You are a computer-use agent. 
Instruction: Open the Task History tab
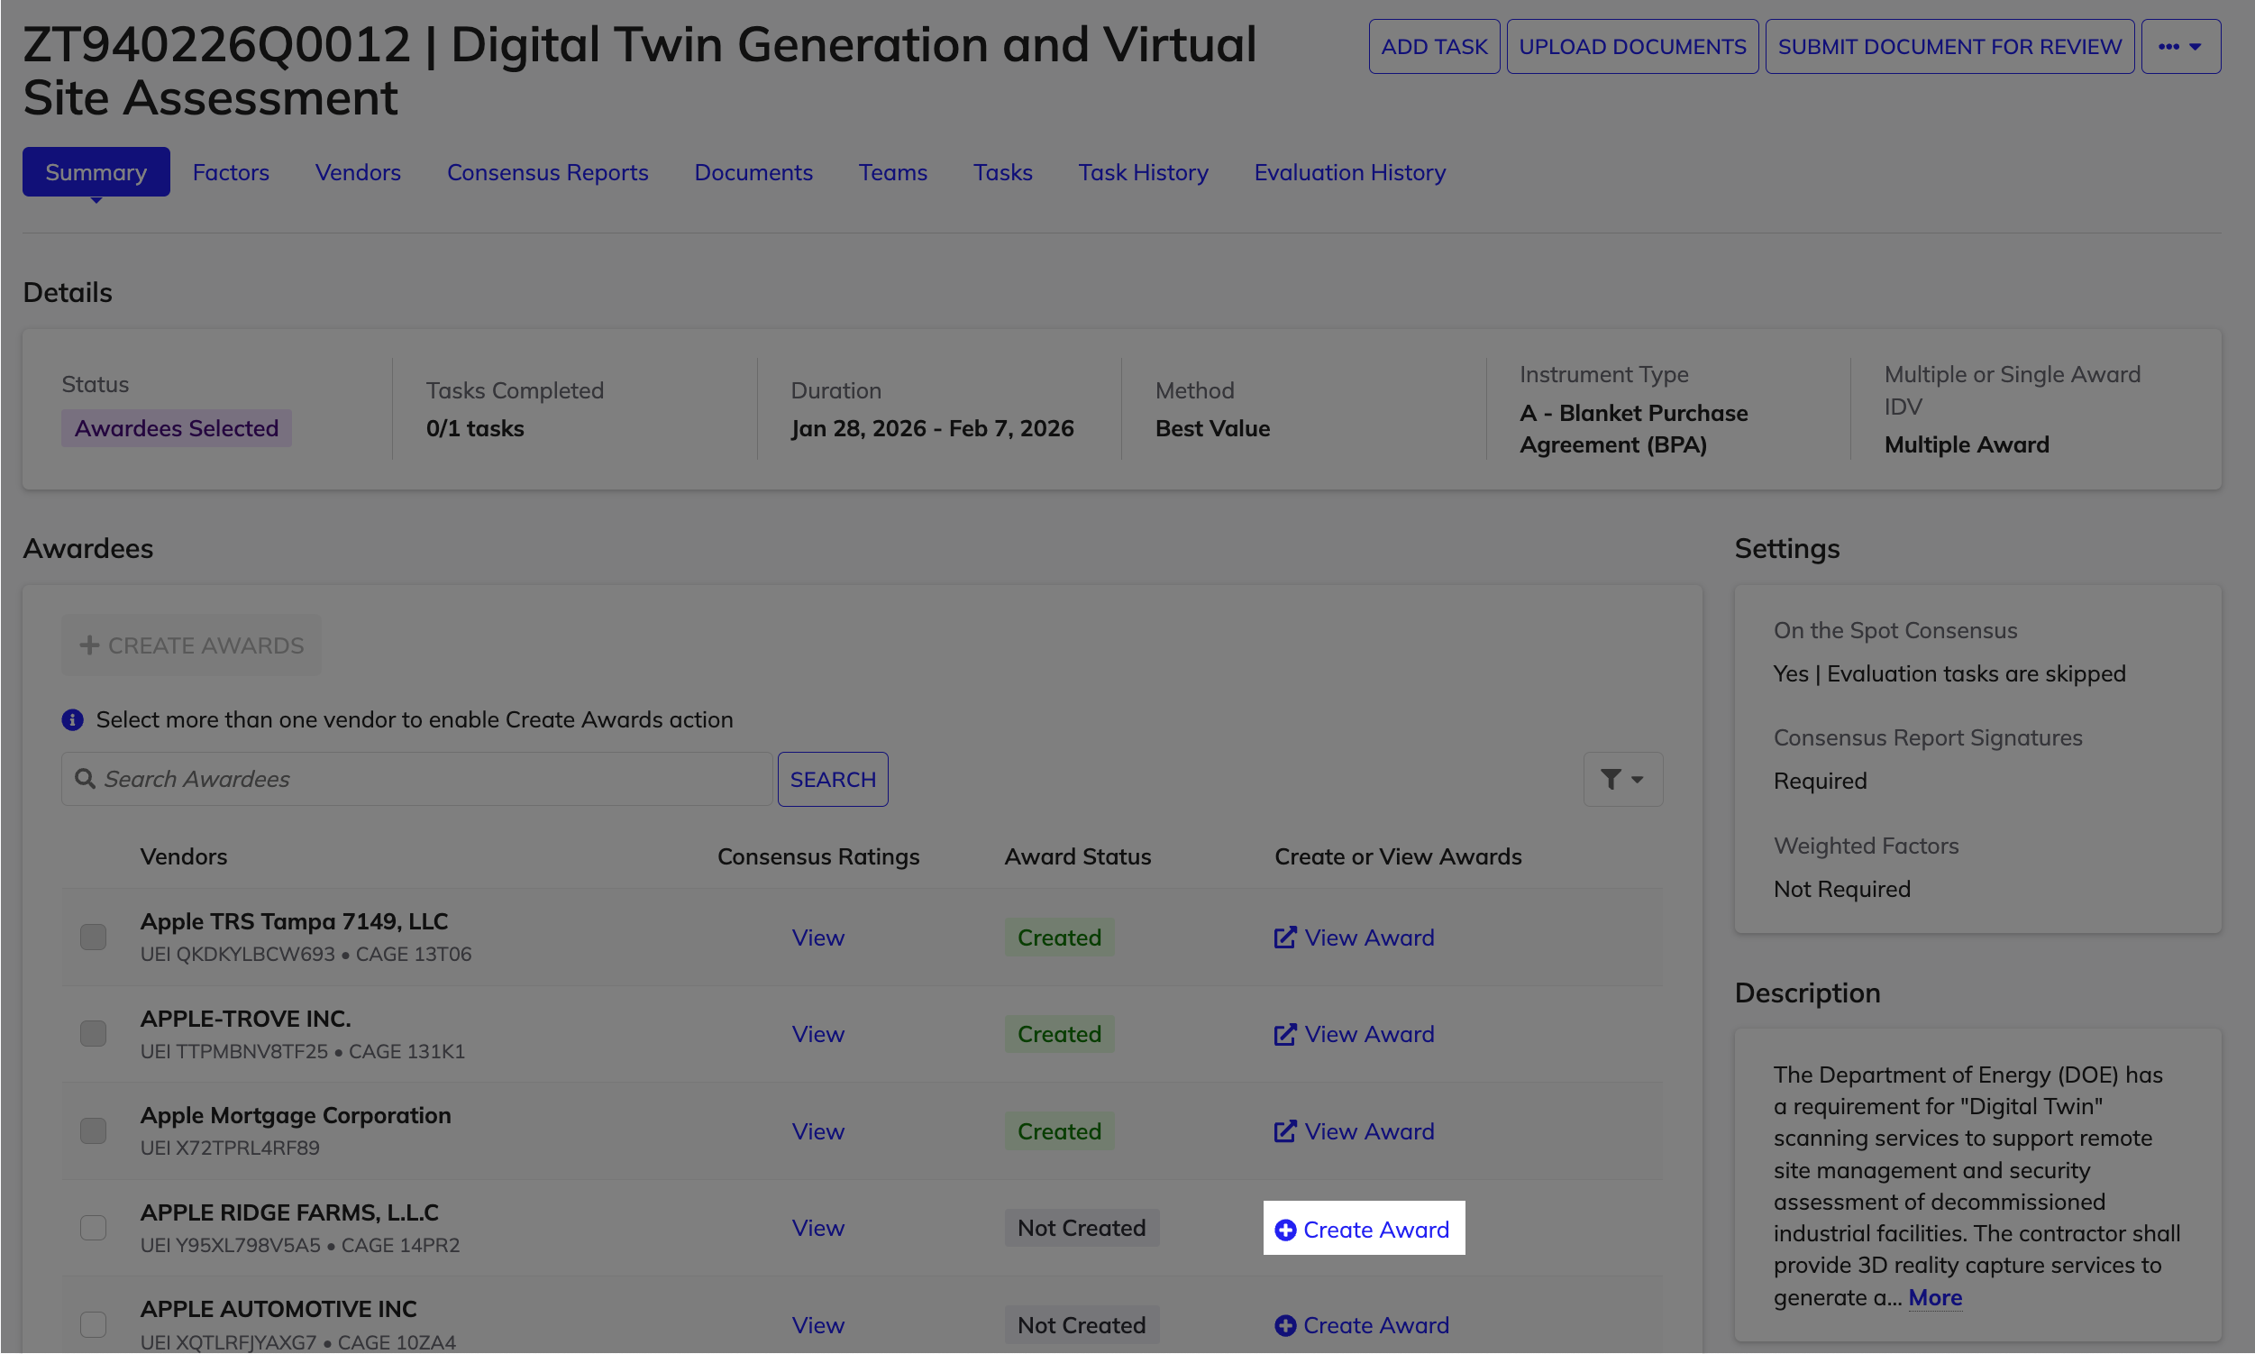(x=1143, y=171)
